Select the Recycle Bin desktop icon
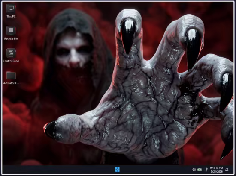The width and height of the screenshot is (236, 176). coord(11,33)
